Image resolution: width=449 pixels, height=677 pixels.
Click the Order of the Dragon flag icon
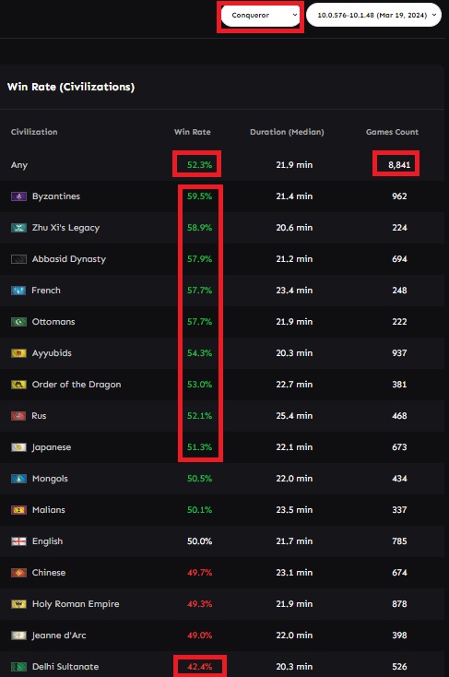click(x=18, y=385)
